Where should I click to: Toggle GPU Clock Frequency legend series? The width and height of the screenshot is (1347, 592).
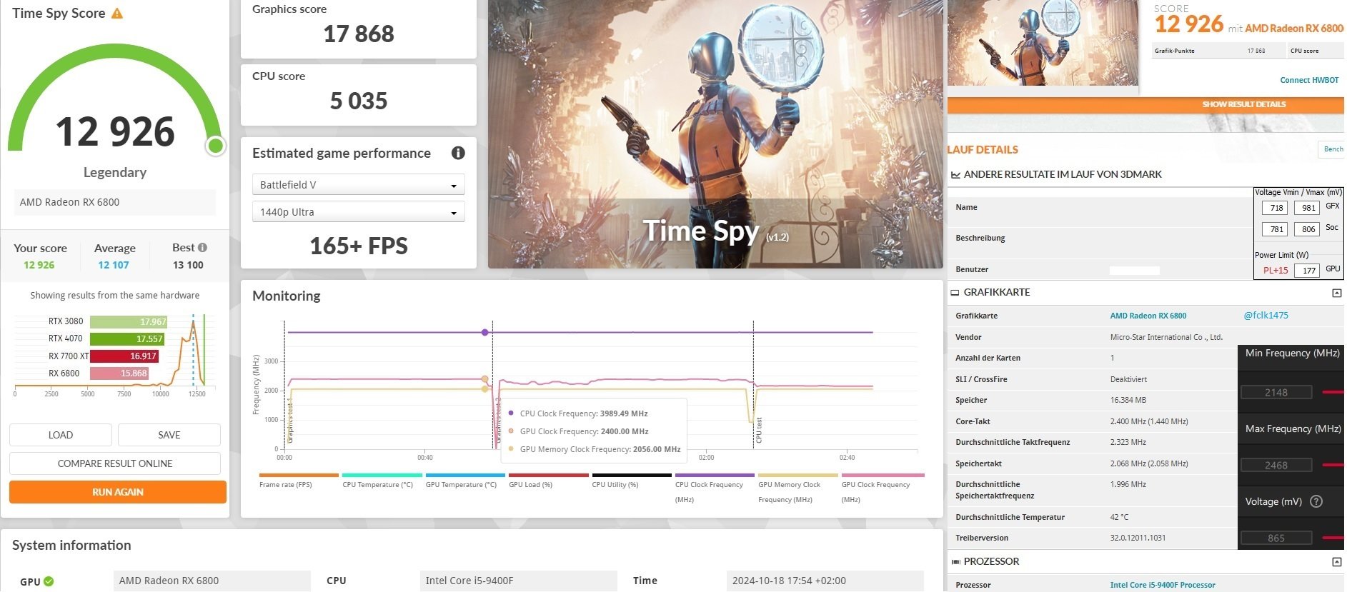click(x=883, y=488)
